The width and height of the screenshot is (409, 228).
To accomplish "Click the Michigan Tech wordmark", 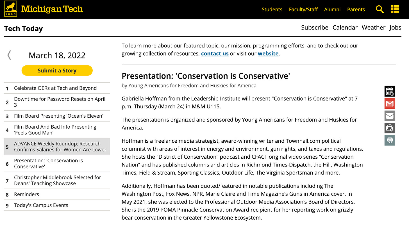I will tap(52, 9).
